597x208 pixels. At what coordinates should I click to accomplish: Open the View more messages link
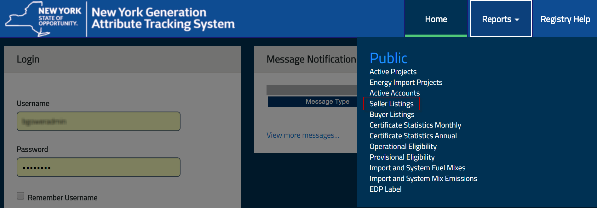coord(303,135)
